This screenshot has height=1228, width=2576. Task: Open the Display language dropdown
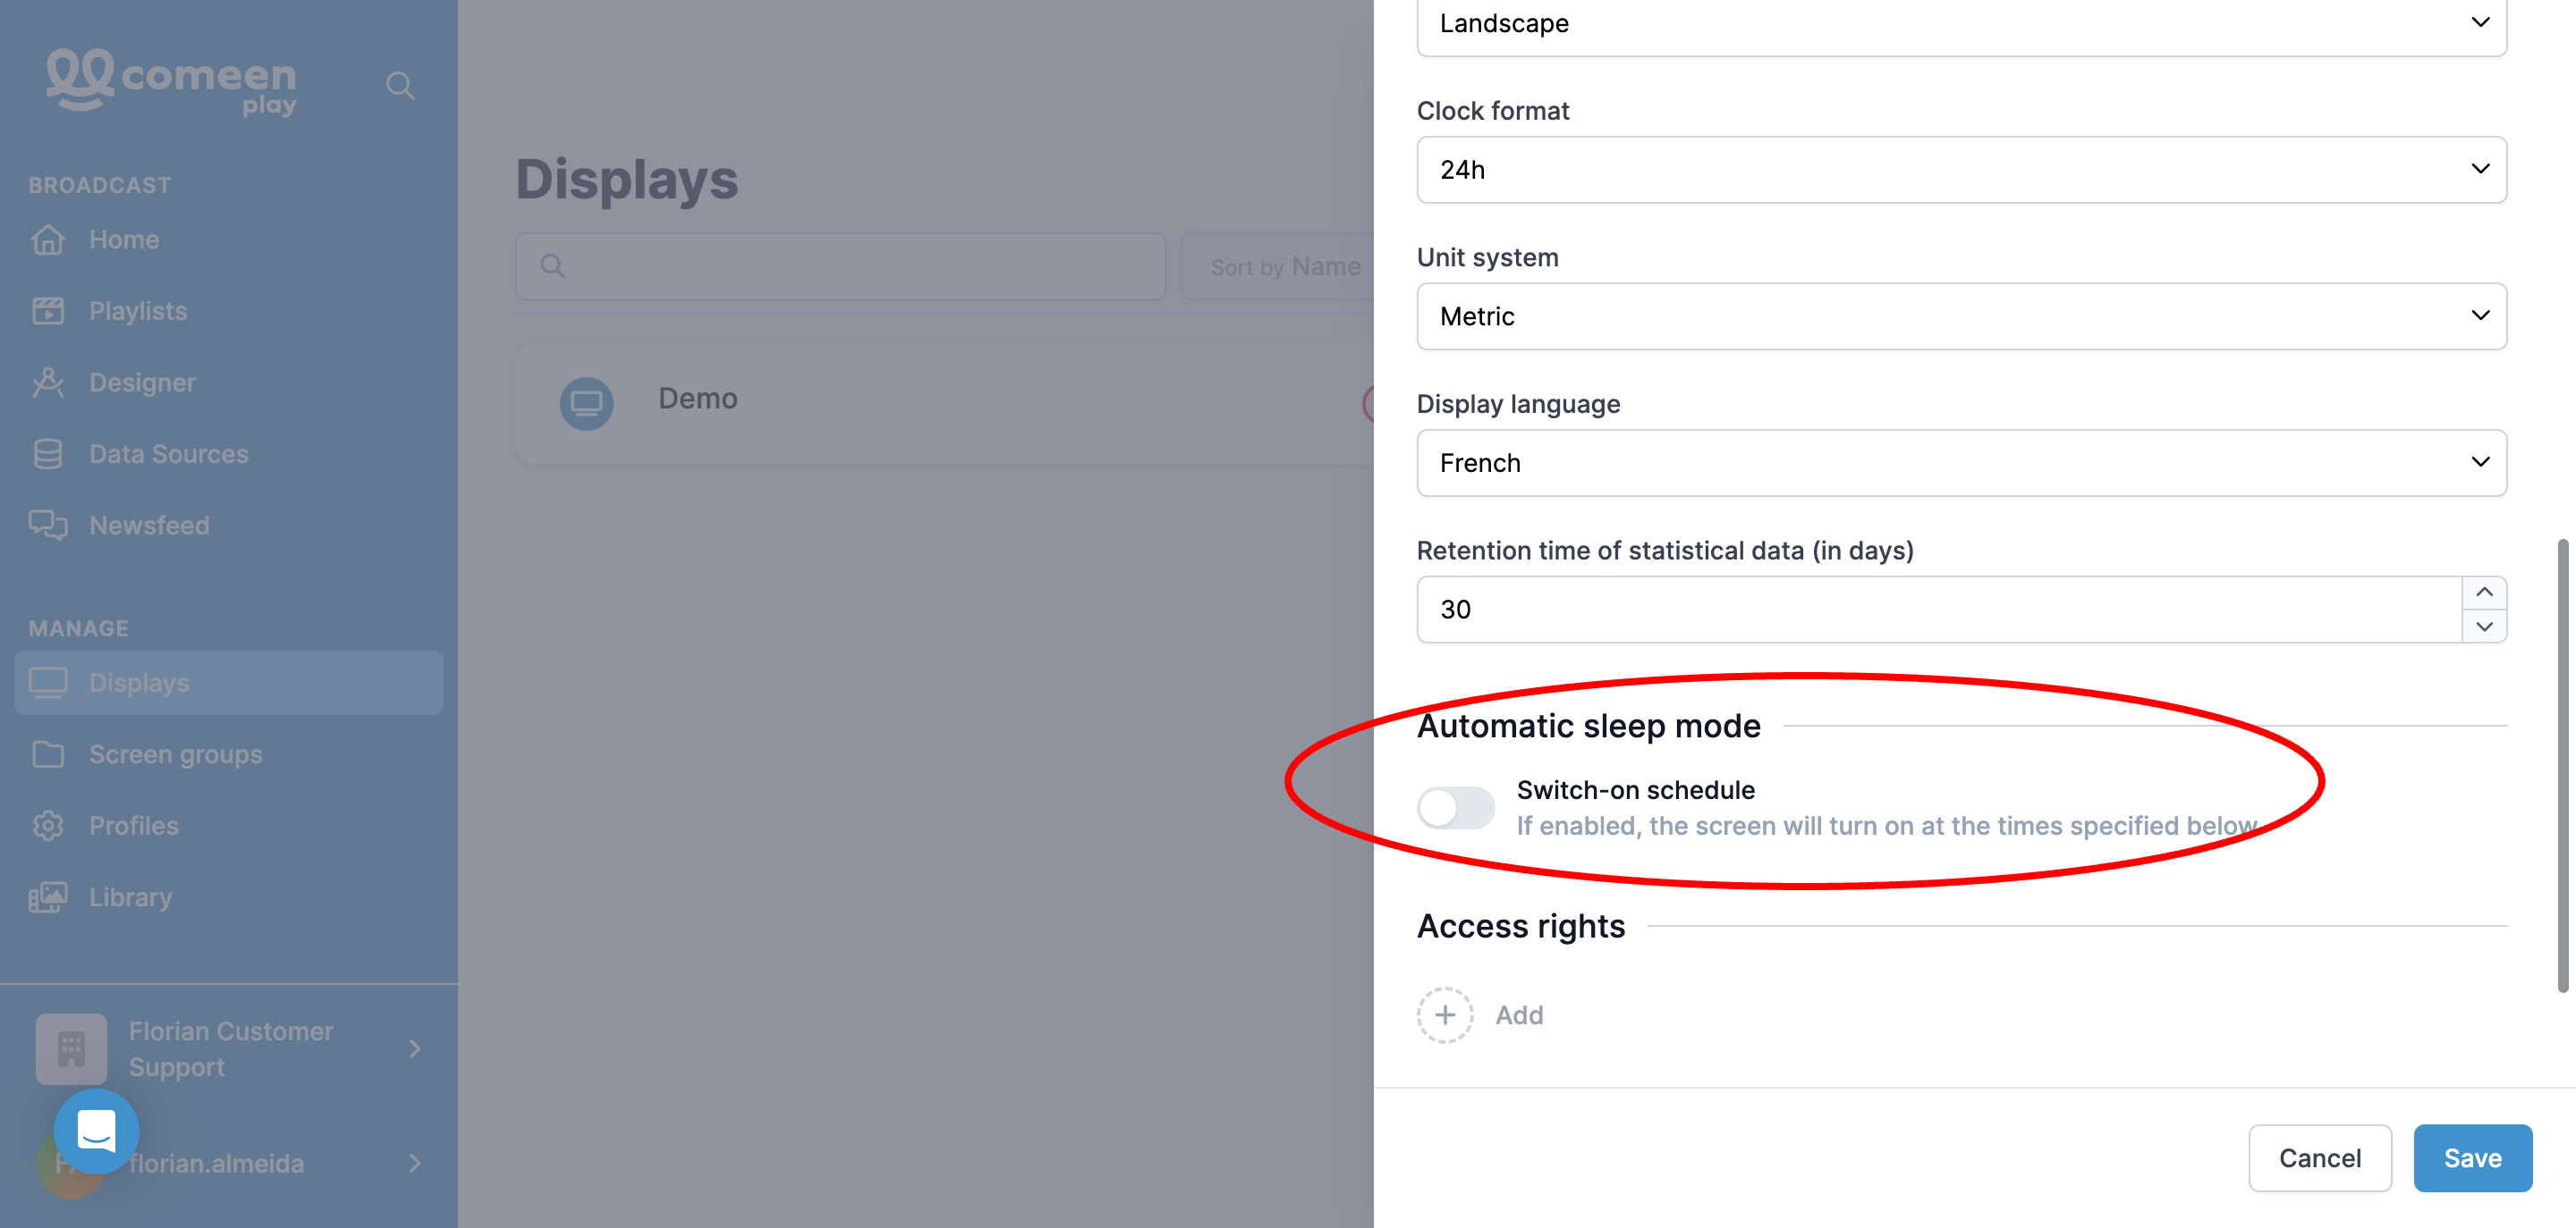click(1961, 463)
